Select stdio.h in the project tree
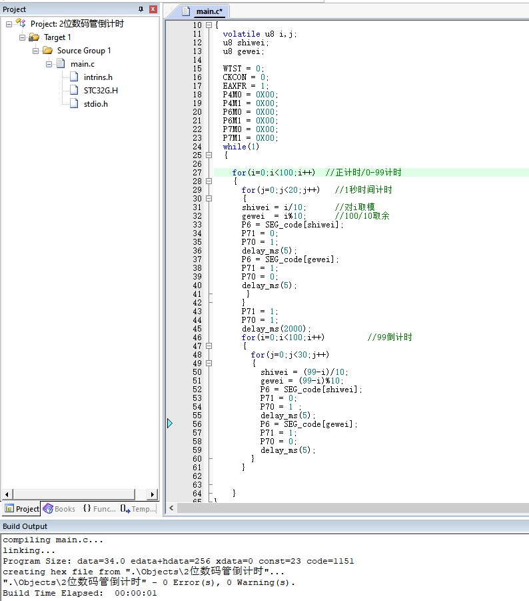529x601 pixels. tap(95, 104)
